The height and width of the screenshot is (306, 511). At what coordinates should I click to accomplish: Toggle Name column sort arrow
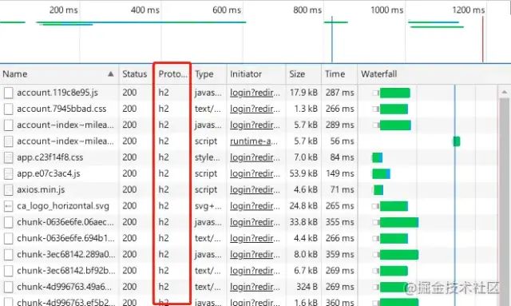[111, 74]
